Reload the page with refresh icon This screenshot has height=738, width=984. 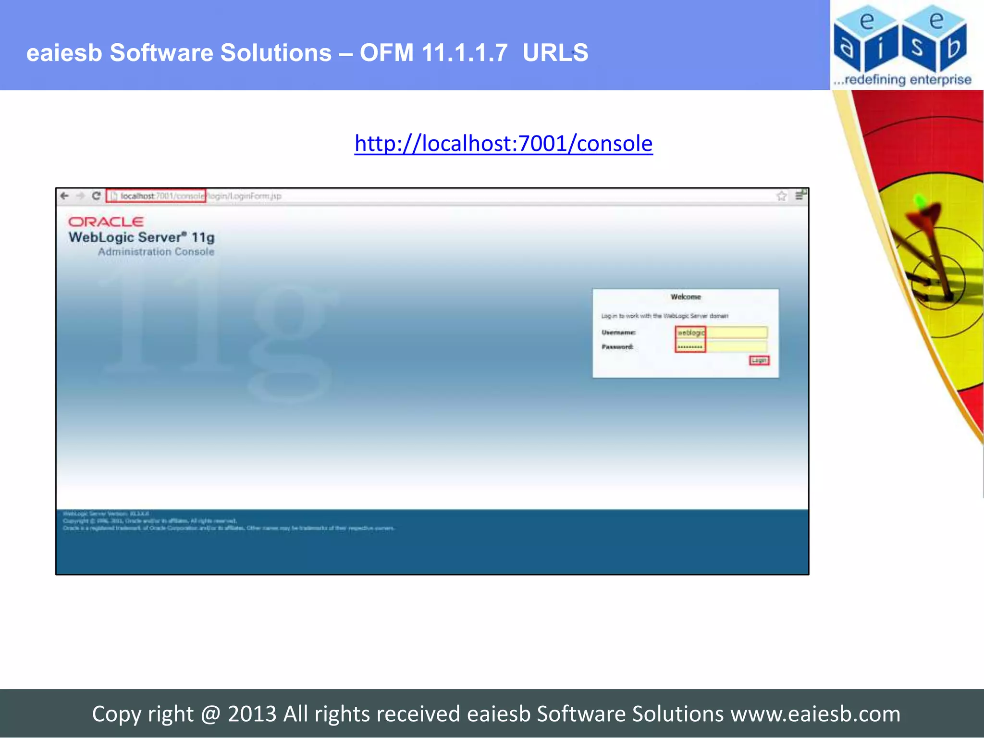[96, 196]
